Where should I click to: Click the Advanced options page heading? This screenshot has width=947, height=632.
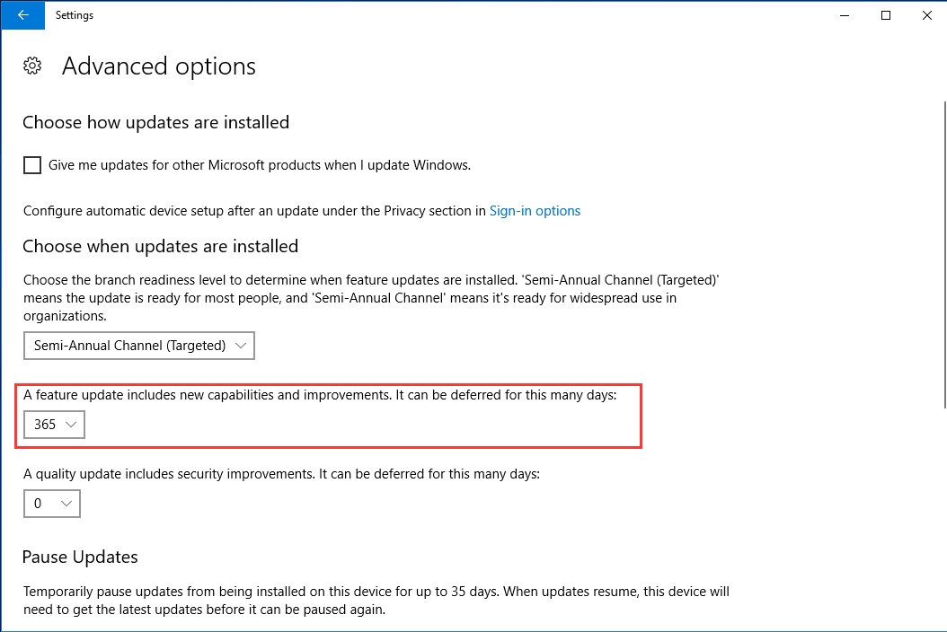[x=159, y=66]
